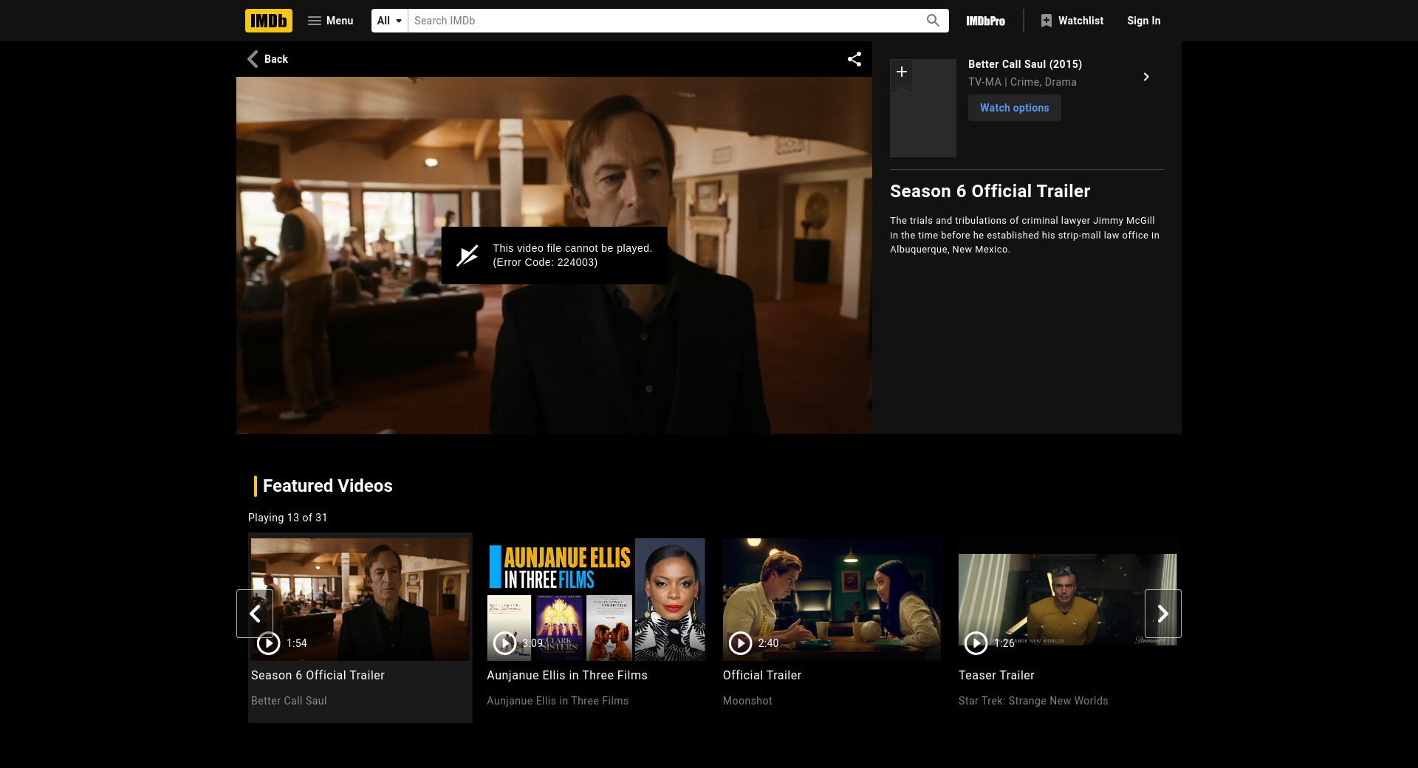Open Watch options
The height and width of the screenshot is (768, 1418).
click(x=1014, y=108)
